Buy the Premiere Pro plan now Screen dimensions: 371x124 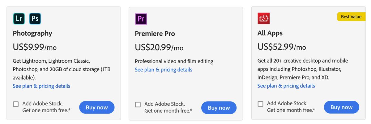219,108
